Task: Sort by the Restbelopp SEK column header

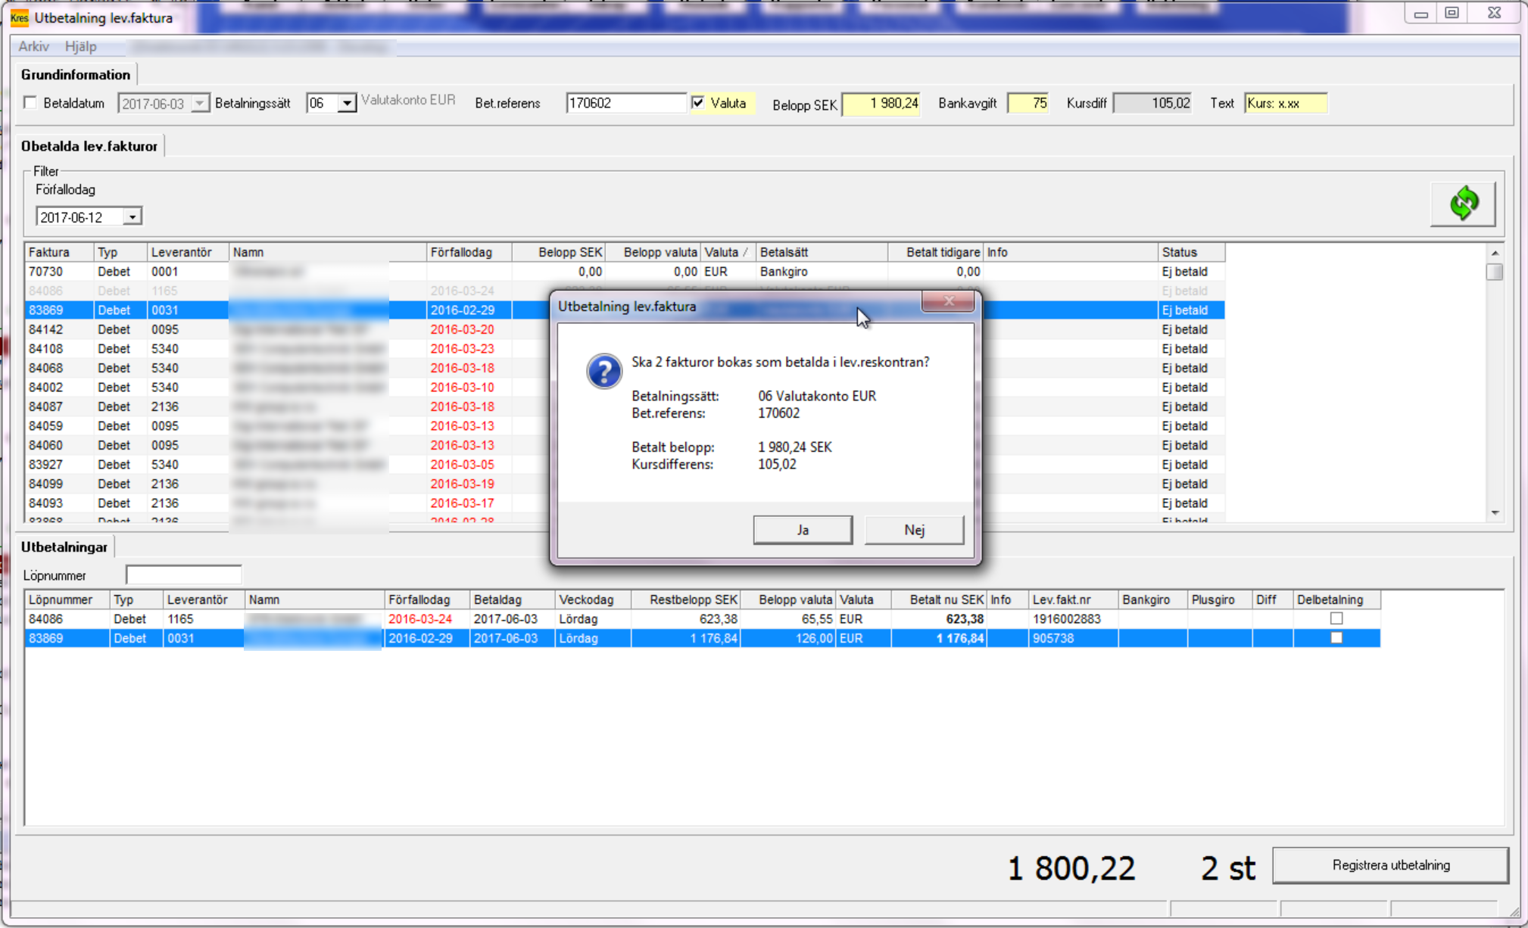Action: pyautogui.click(x=684, y=599)
